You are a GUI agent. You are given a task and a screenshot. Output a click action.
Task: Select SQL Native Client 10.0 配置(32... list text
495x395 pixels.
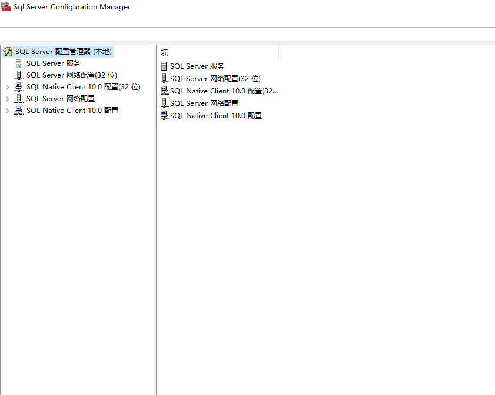click(x=224, y=91)
